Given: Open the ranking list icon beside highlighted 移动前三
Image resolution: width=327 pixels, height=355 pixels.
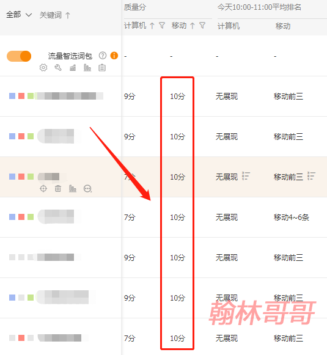Looking at the screenshot, I should coord(311,176).
